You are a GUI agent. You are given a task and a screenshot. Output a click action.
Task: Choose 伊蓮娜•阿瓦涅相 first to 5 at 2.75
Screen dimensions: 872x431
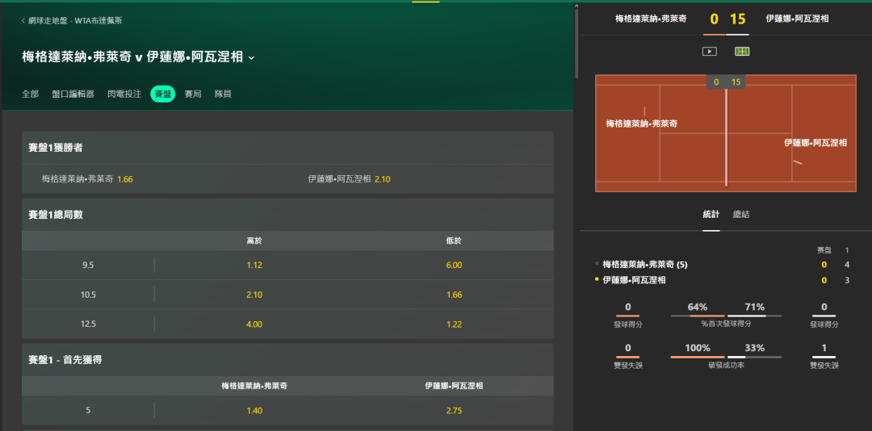454,411
